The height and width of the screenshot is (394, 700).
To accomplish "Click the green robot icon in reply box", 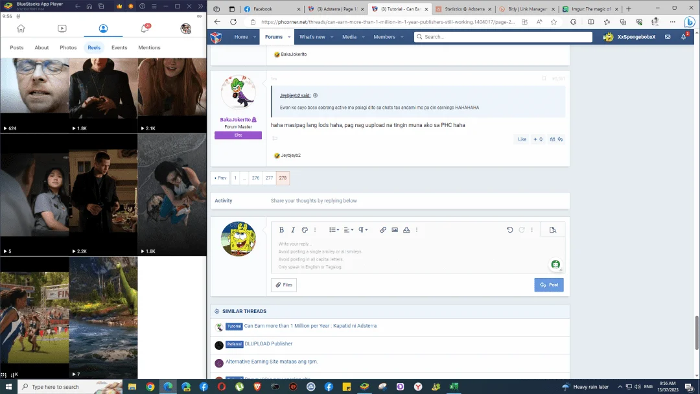I will click(555, 264).
